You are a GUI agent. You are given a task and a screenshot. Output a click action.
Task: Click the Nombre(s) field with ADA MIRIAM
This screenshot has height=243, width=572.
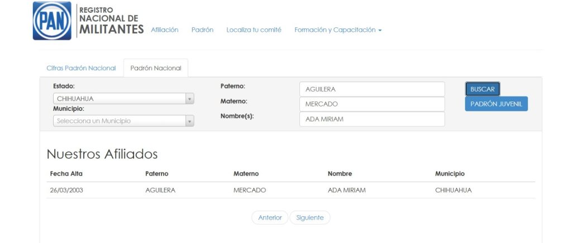pos(371,119)
